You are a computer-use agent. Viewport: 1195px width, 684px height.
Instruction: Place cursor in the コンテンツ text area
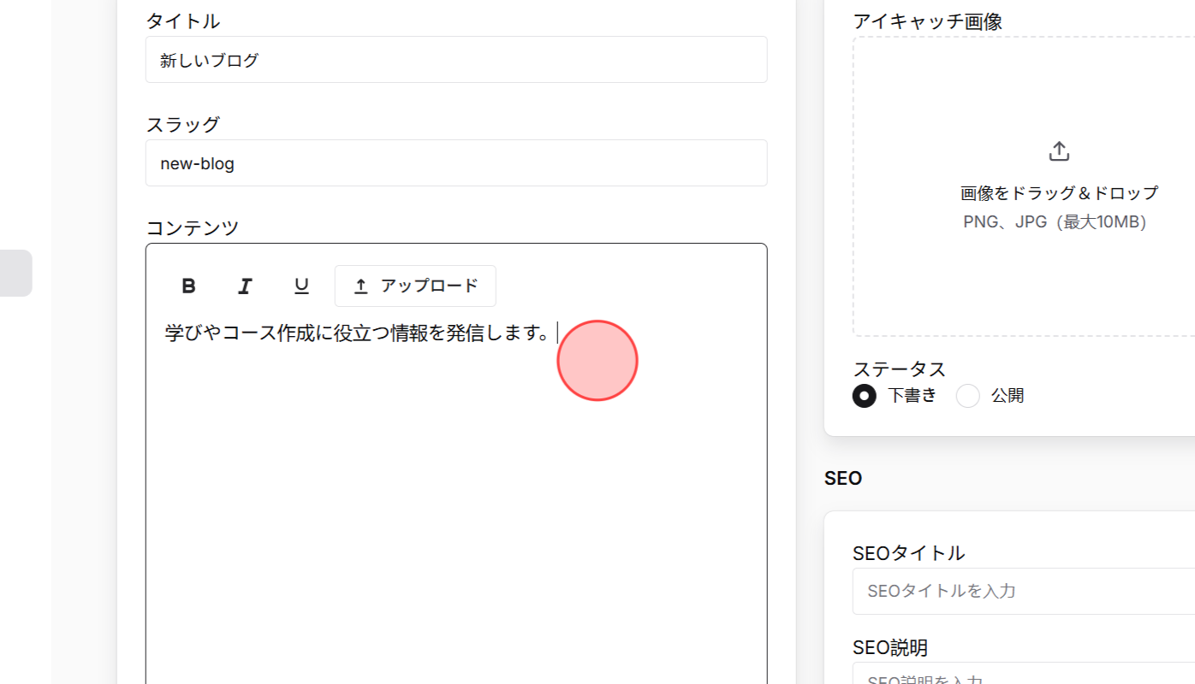click(x=456, y=385)
